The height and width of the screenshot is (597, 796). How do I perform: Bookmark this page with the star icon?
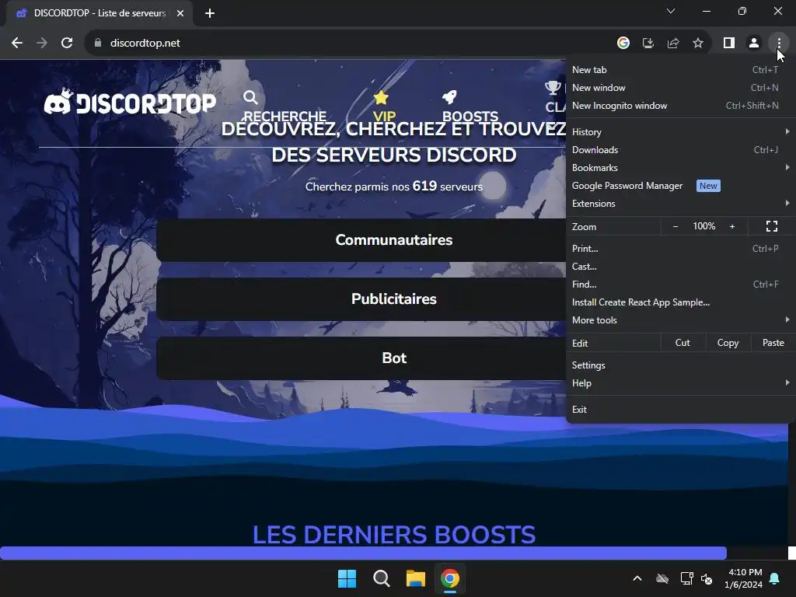coord(698,44)
